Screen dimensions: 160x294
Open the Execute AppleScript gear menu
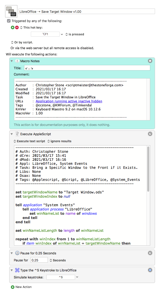(x=150, y=134)
